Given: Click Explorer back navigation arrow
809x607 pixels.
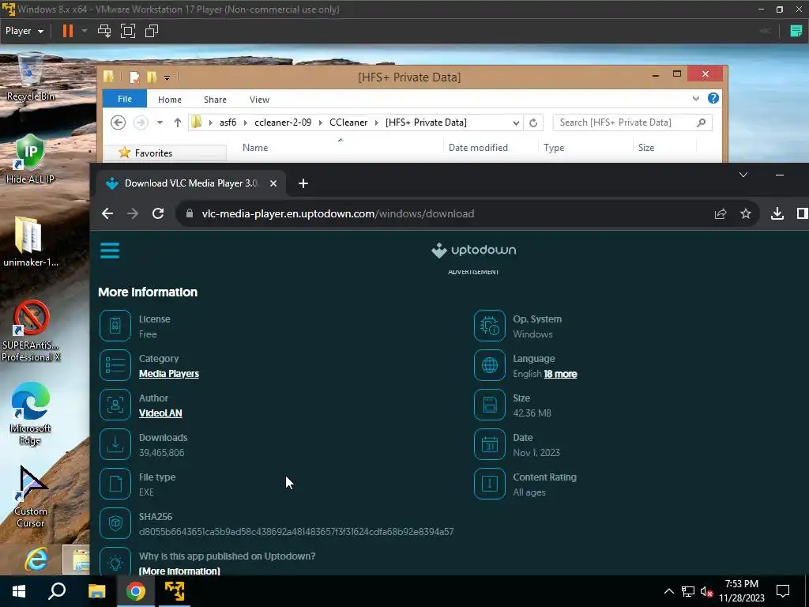Looking at the screenshot, I should (119, 123).
